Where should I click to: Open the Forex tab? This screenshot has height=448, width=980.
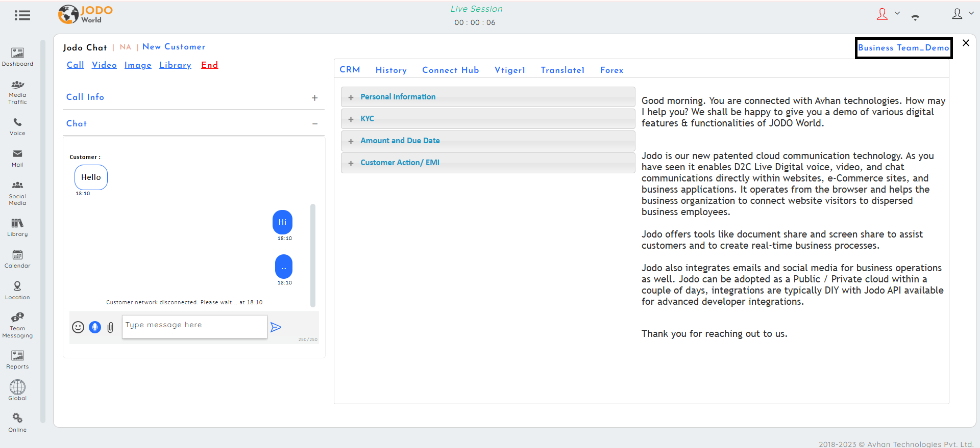[611, 70]
